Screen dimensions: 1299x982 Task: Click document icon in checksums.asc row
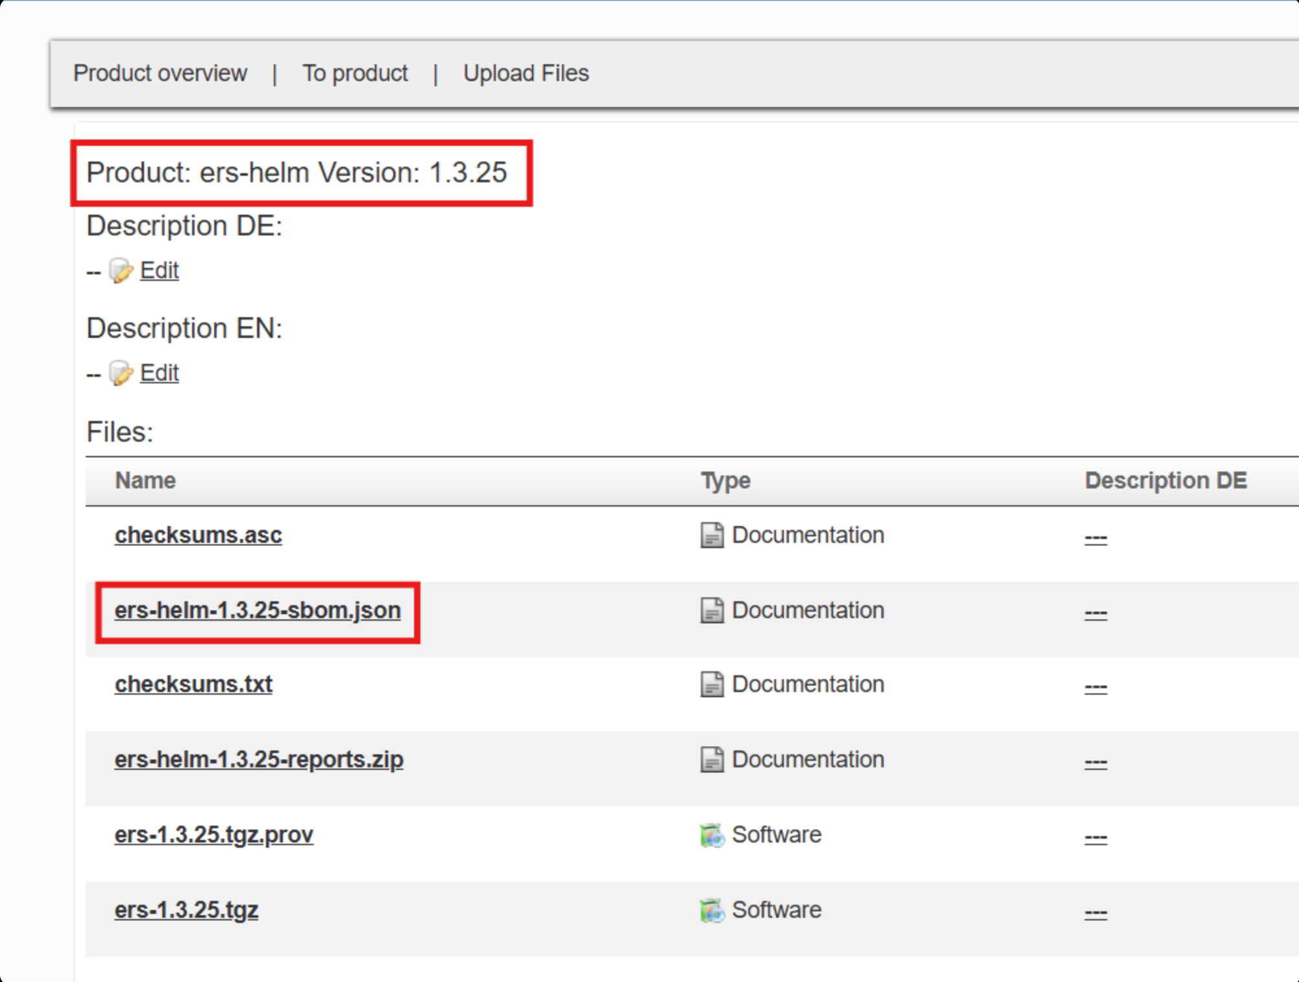tap(712, 535)
